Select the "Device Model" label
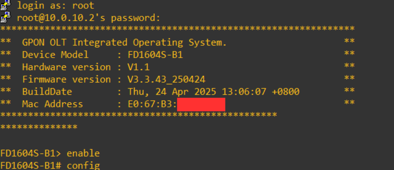This screenshot has height=170, width=394. coord(55,55)
